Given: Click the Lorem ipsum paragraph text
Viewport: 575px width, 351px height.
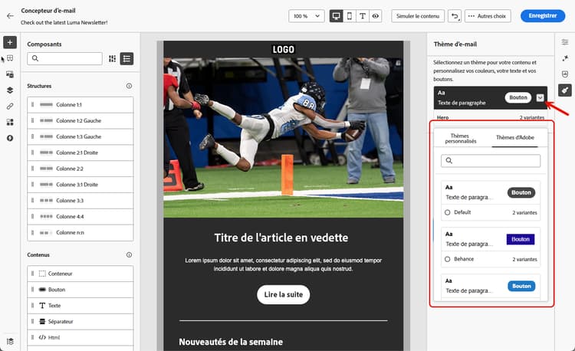Looking at the screenshot, I should click(x=283, y=264).
